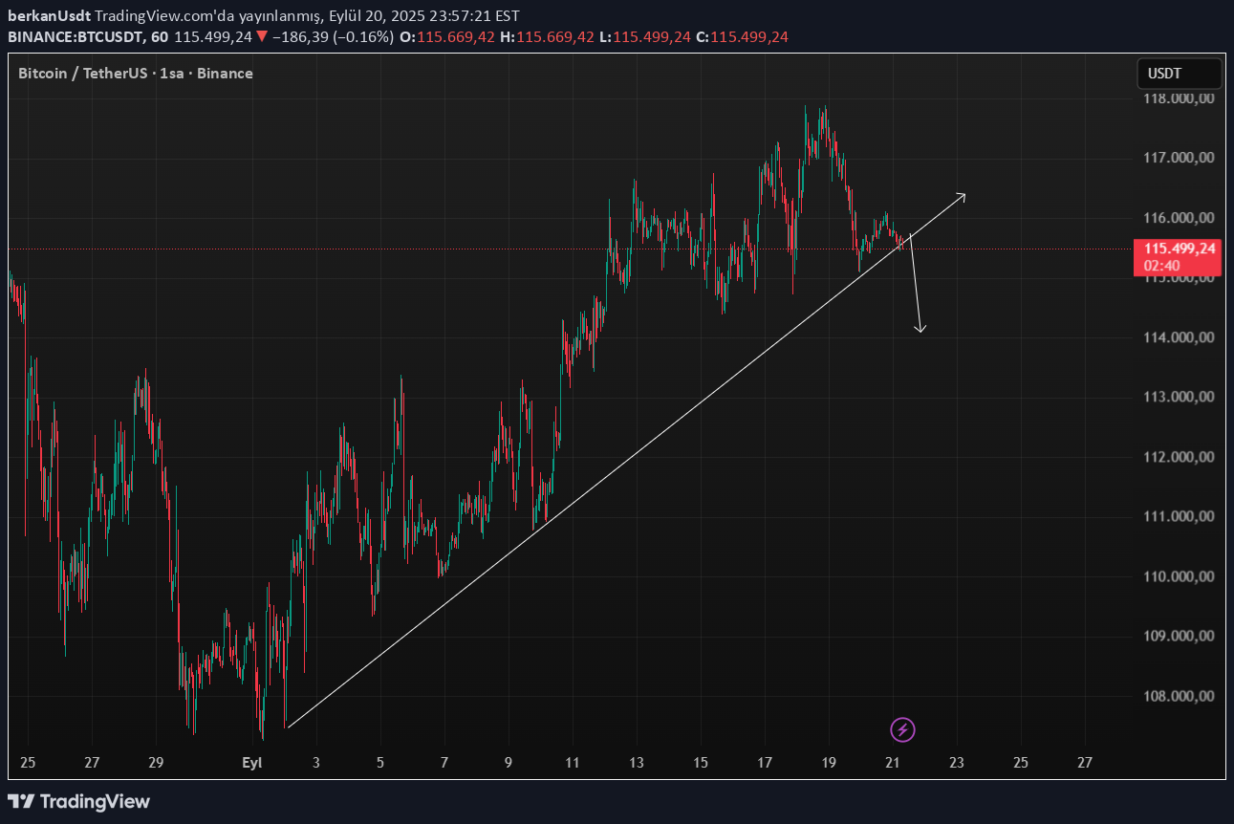The width and height of the screenshot is (1234, 824).
Task: Click the berkanUsdt author name
Action: click(x=49, y=15)
